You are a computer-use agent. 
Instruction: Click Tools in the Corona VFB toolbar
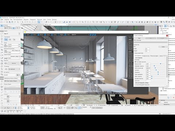(54, 35)
